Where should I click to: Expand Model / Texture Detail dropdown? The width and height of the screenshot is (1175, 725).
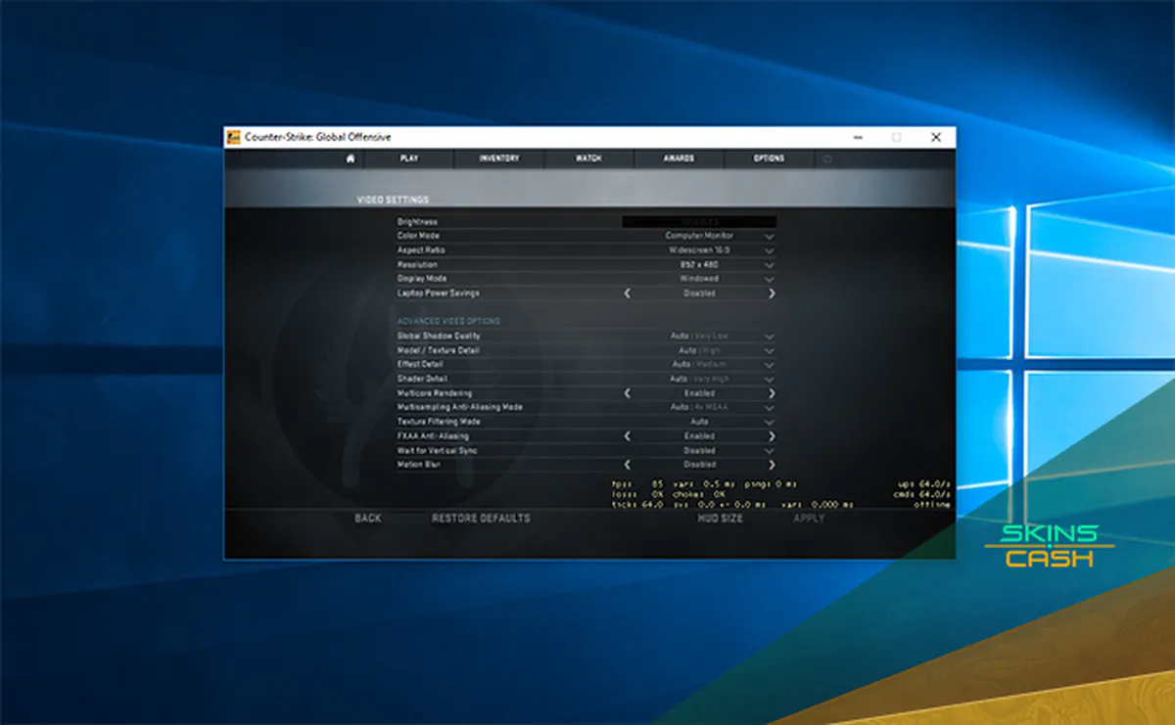click(x=770, y=350)
